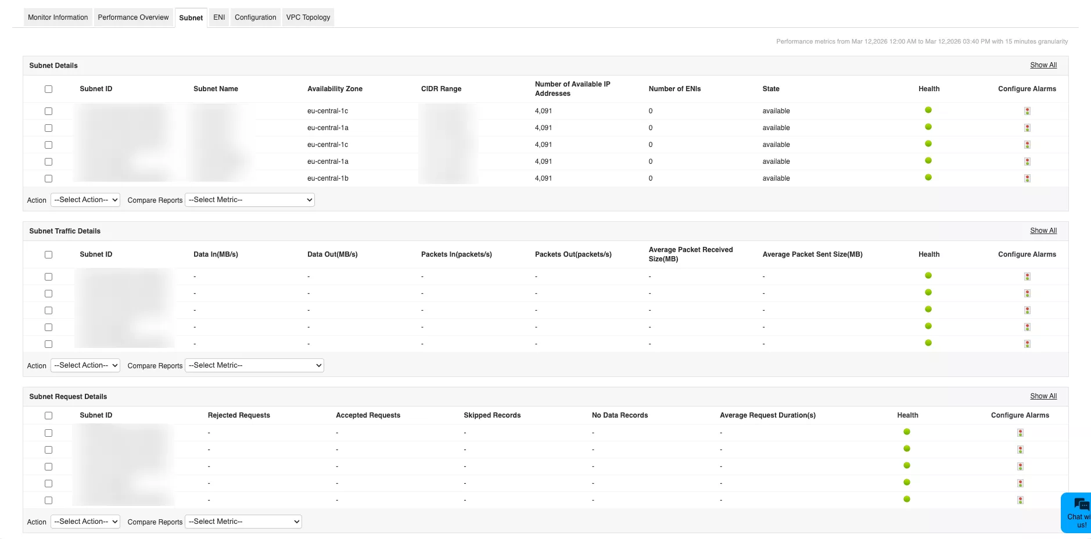Expand Select Metric dropdown in Traffic Details
This screenshot has height=539, width=1091.
point(254,365)
